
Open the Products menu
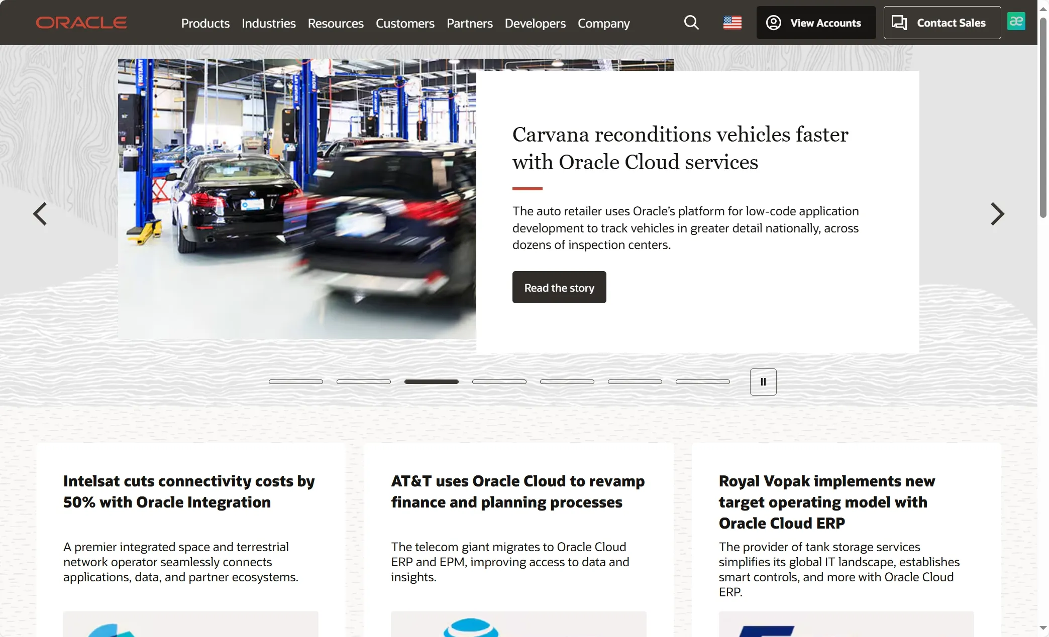pos(205,23)
